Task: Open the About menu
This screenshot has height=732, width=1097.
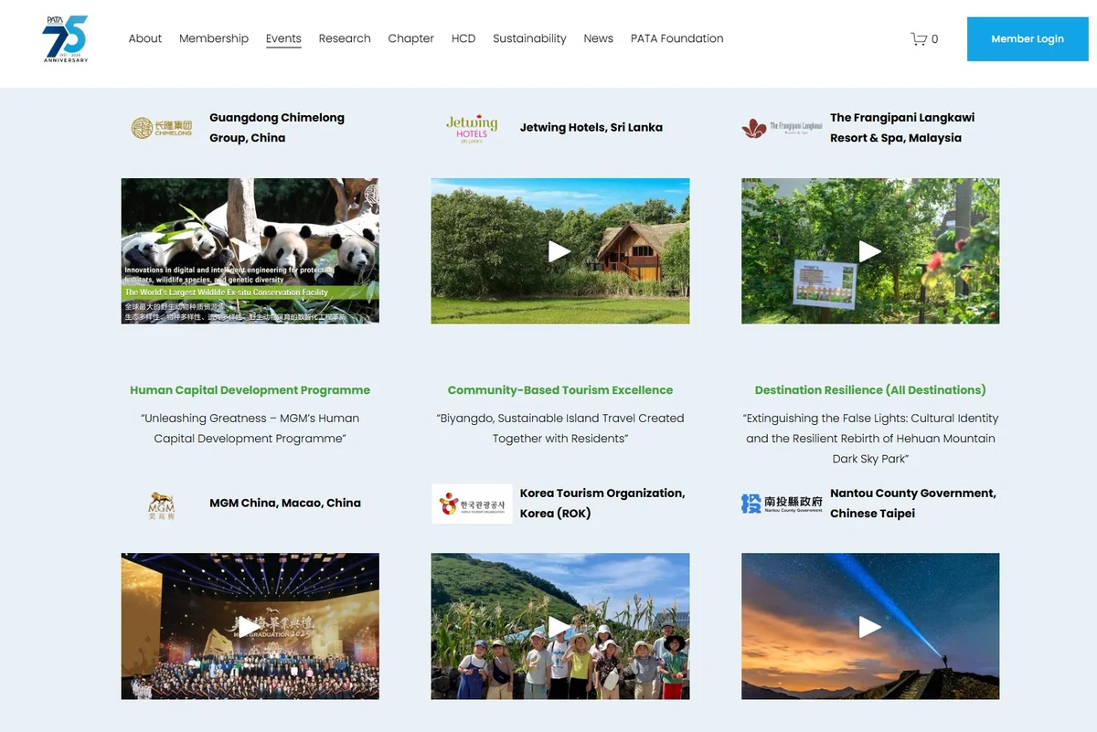Action: pyautogui.click(x=145, y=38)
